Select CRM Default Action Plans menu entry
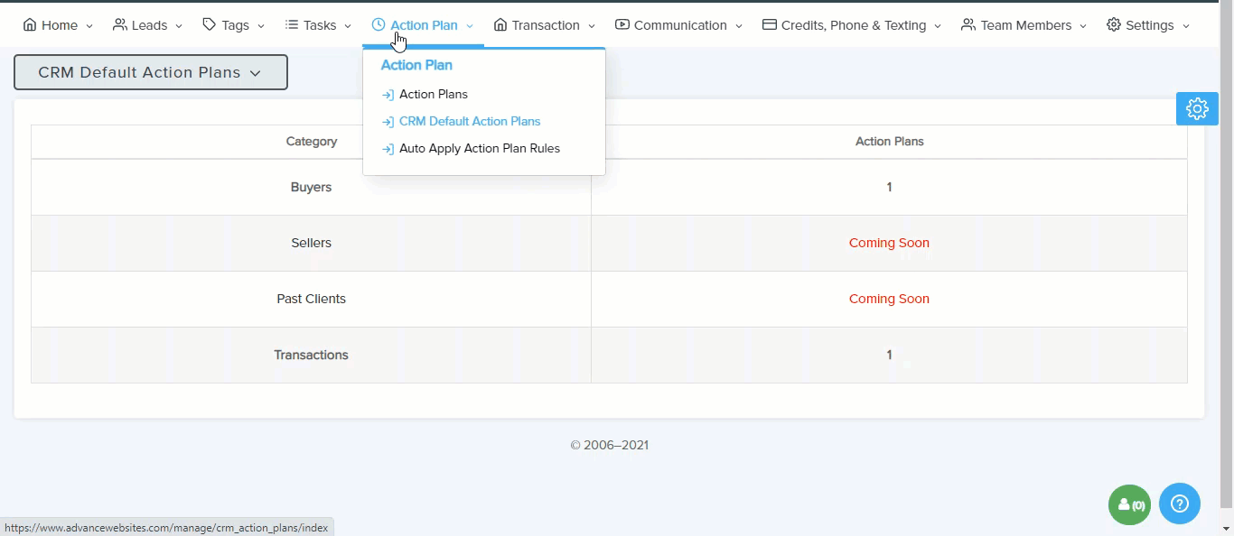The image size is (1234, 536). 469,121
